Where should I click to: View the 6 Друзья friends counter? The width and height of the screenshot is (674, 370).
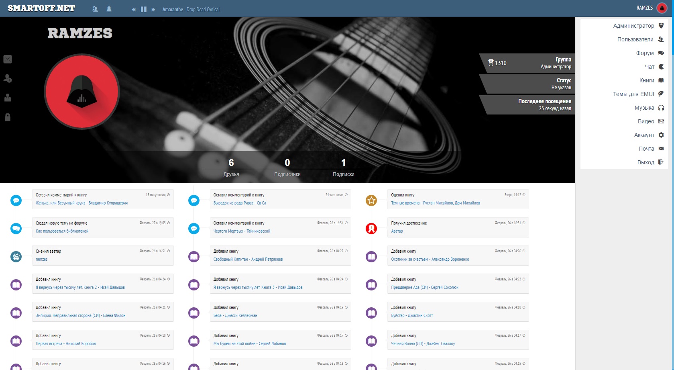click(x=231, y=168)
